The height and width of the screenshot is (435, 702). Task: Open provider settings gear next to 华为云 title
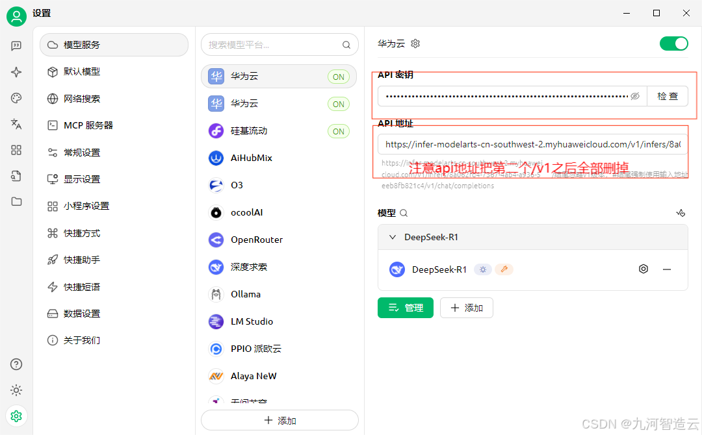(415, 43)
